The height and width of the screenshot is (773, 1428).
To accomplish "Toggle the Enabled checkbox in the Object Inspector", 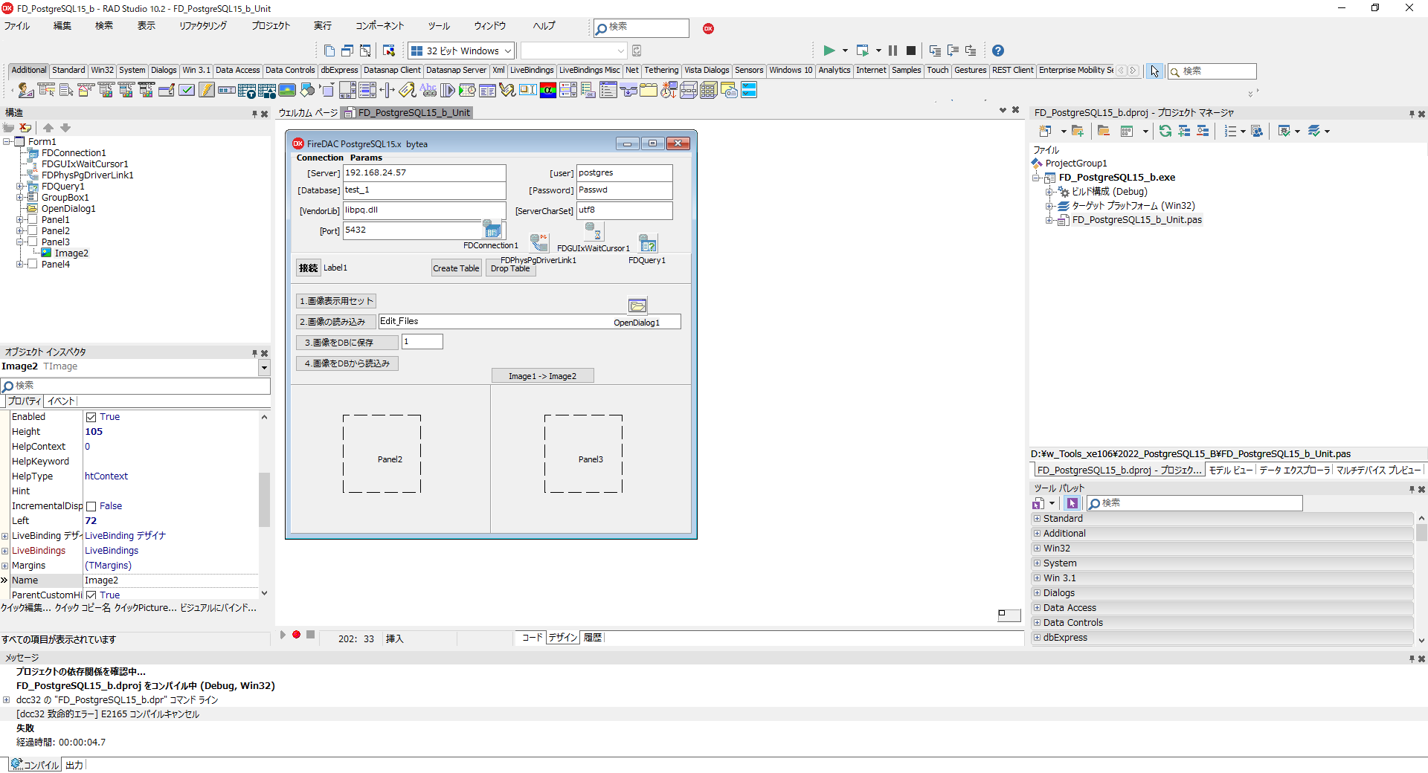I will click(92, 416).
